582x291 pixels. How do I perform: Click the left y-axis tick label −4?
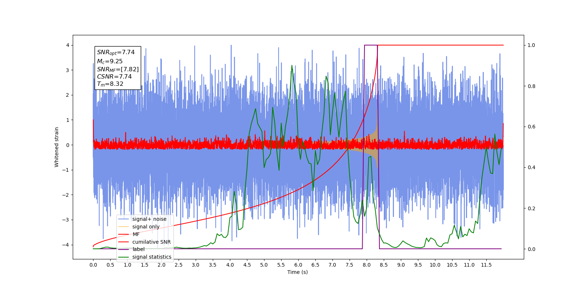[65, 244]
